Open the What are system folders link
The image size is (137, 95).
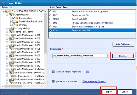[94, 81]
